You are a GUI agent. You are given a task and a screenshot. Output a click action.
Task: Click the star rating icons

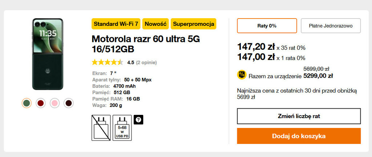pos(107,62)
